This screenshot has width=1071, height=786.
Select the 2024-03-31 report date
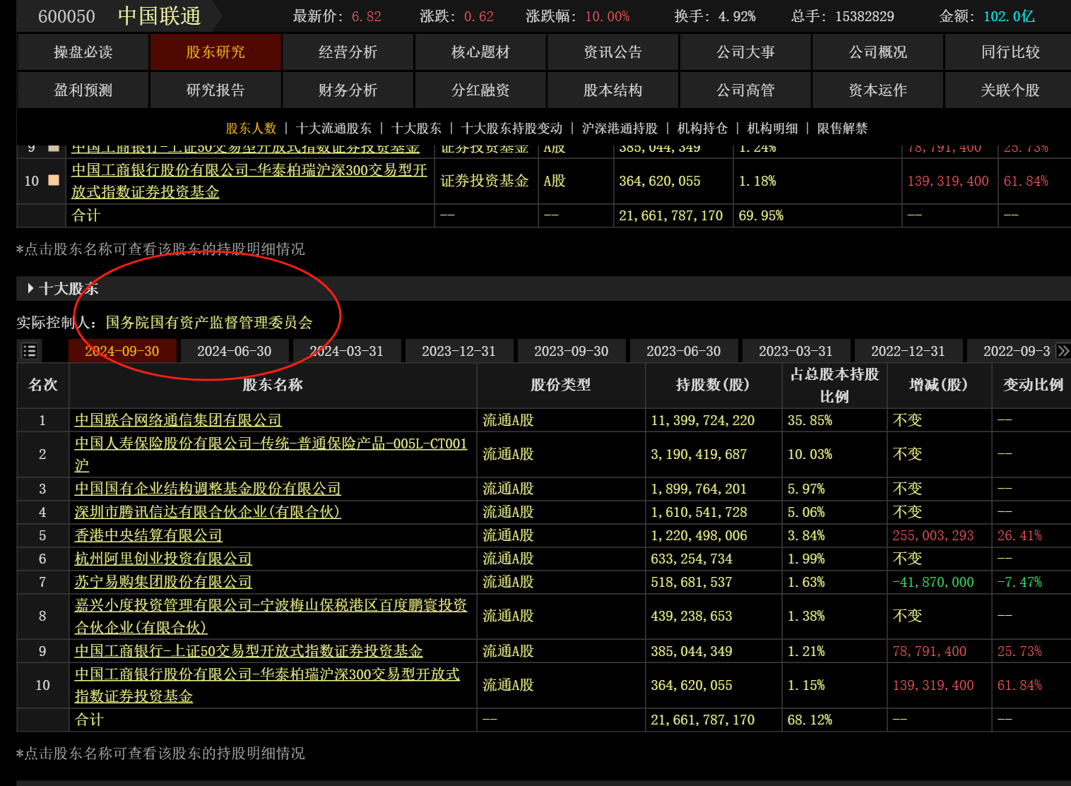click(x=347, y=351)
